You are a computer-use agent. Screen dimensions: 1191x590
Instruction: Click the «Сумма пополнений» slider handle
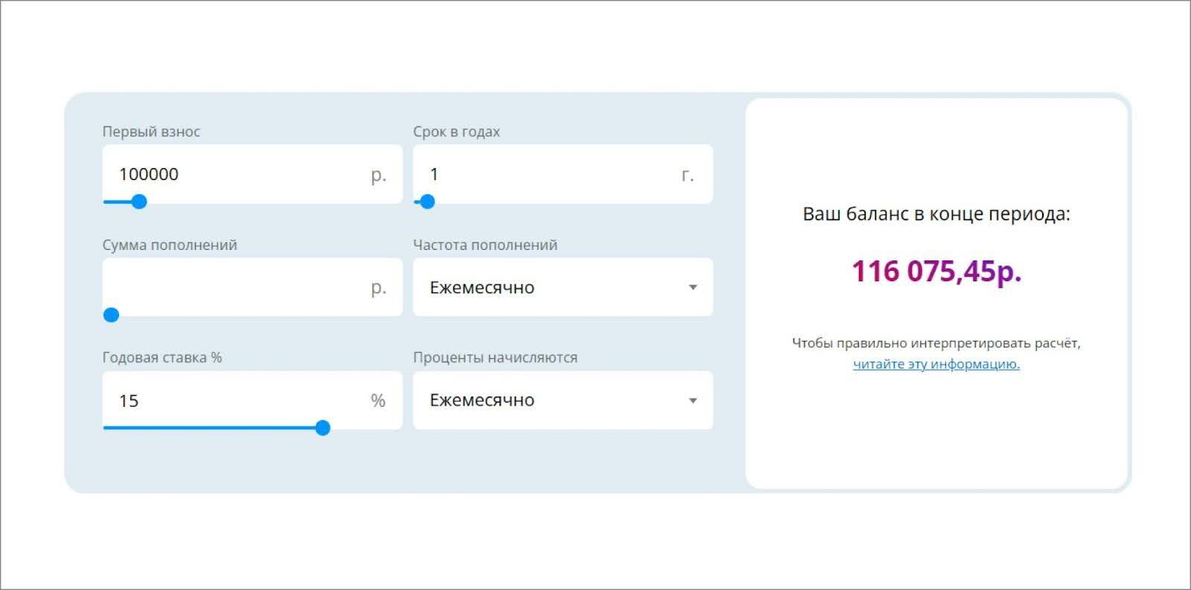[111, 315]
